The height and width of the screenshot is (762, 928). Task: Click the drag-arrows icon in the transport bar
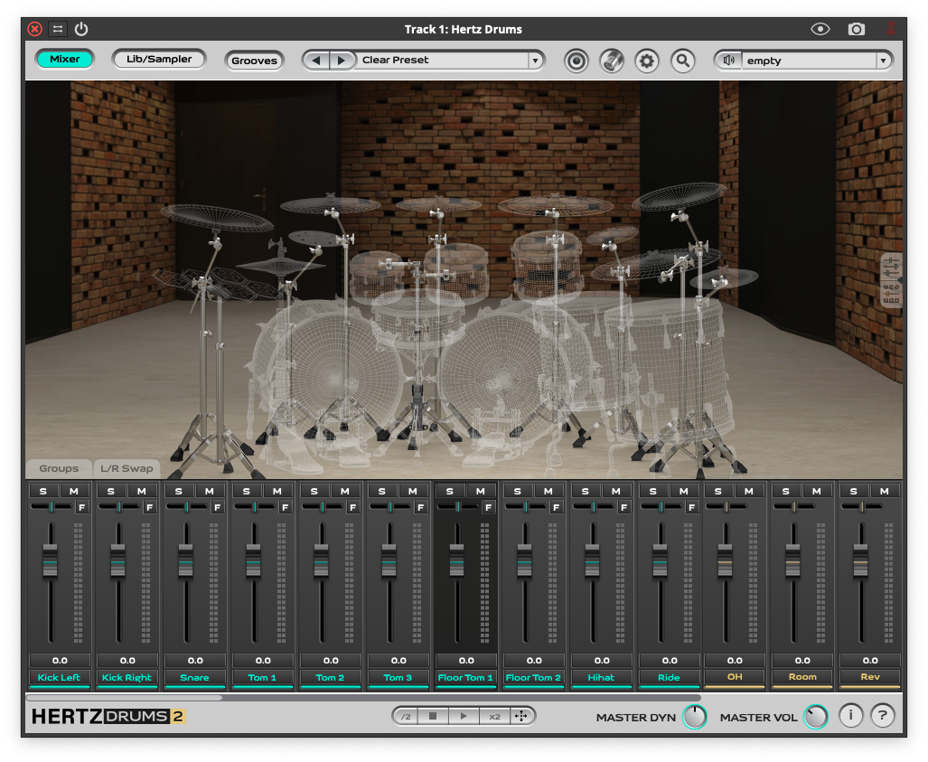click(x=521, y=716)
